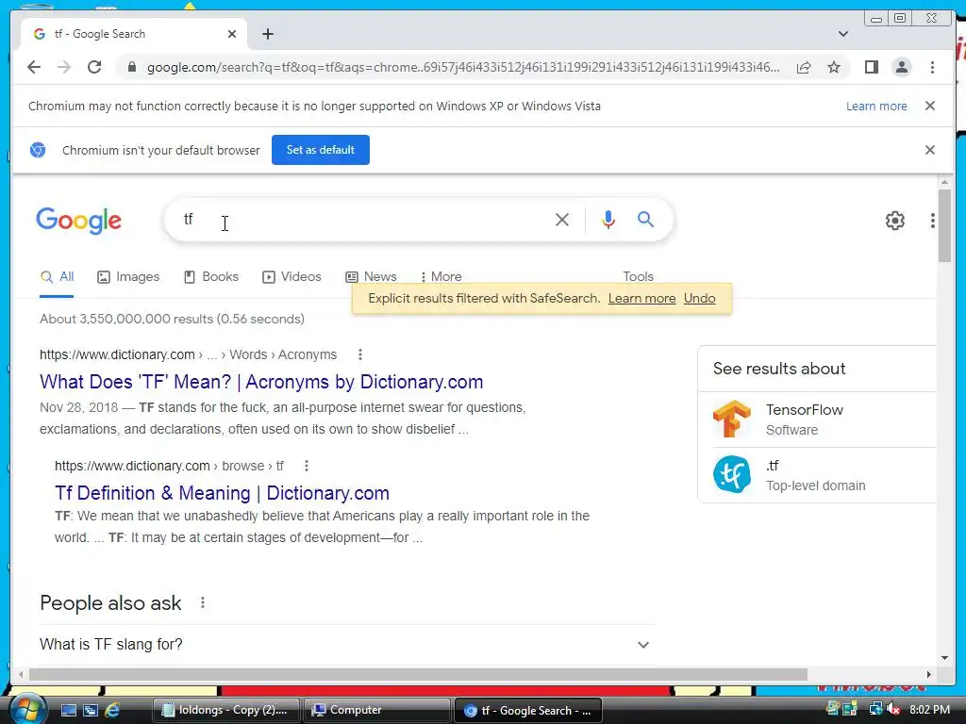Switch to the Images tab
Image resolution: width=966 pixels, height=724 pixels.
pos(128,277)
